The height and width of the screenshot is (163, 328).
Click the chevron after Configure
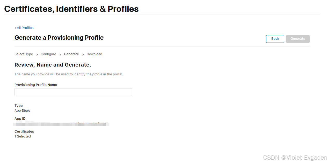[60, 54]
